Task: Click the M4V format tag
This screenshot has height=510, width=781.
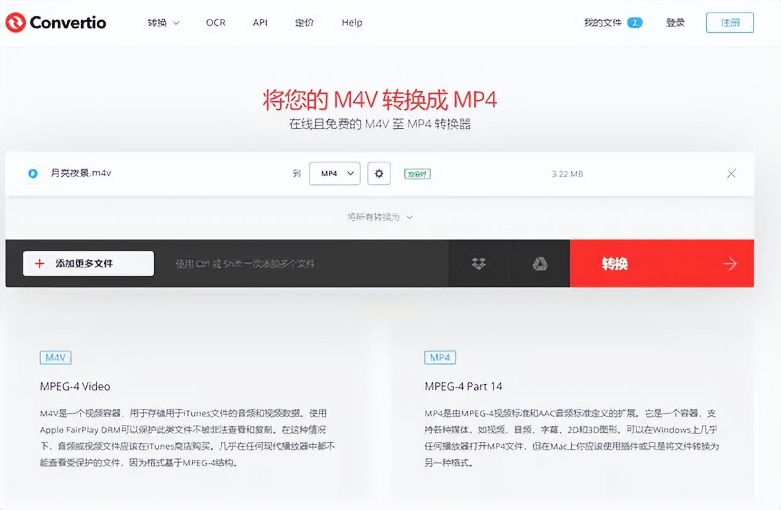Action: tap(55, 358)
